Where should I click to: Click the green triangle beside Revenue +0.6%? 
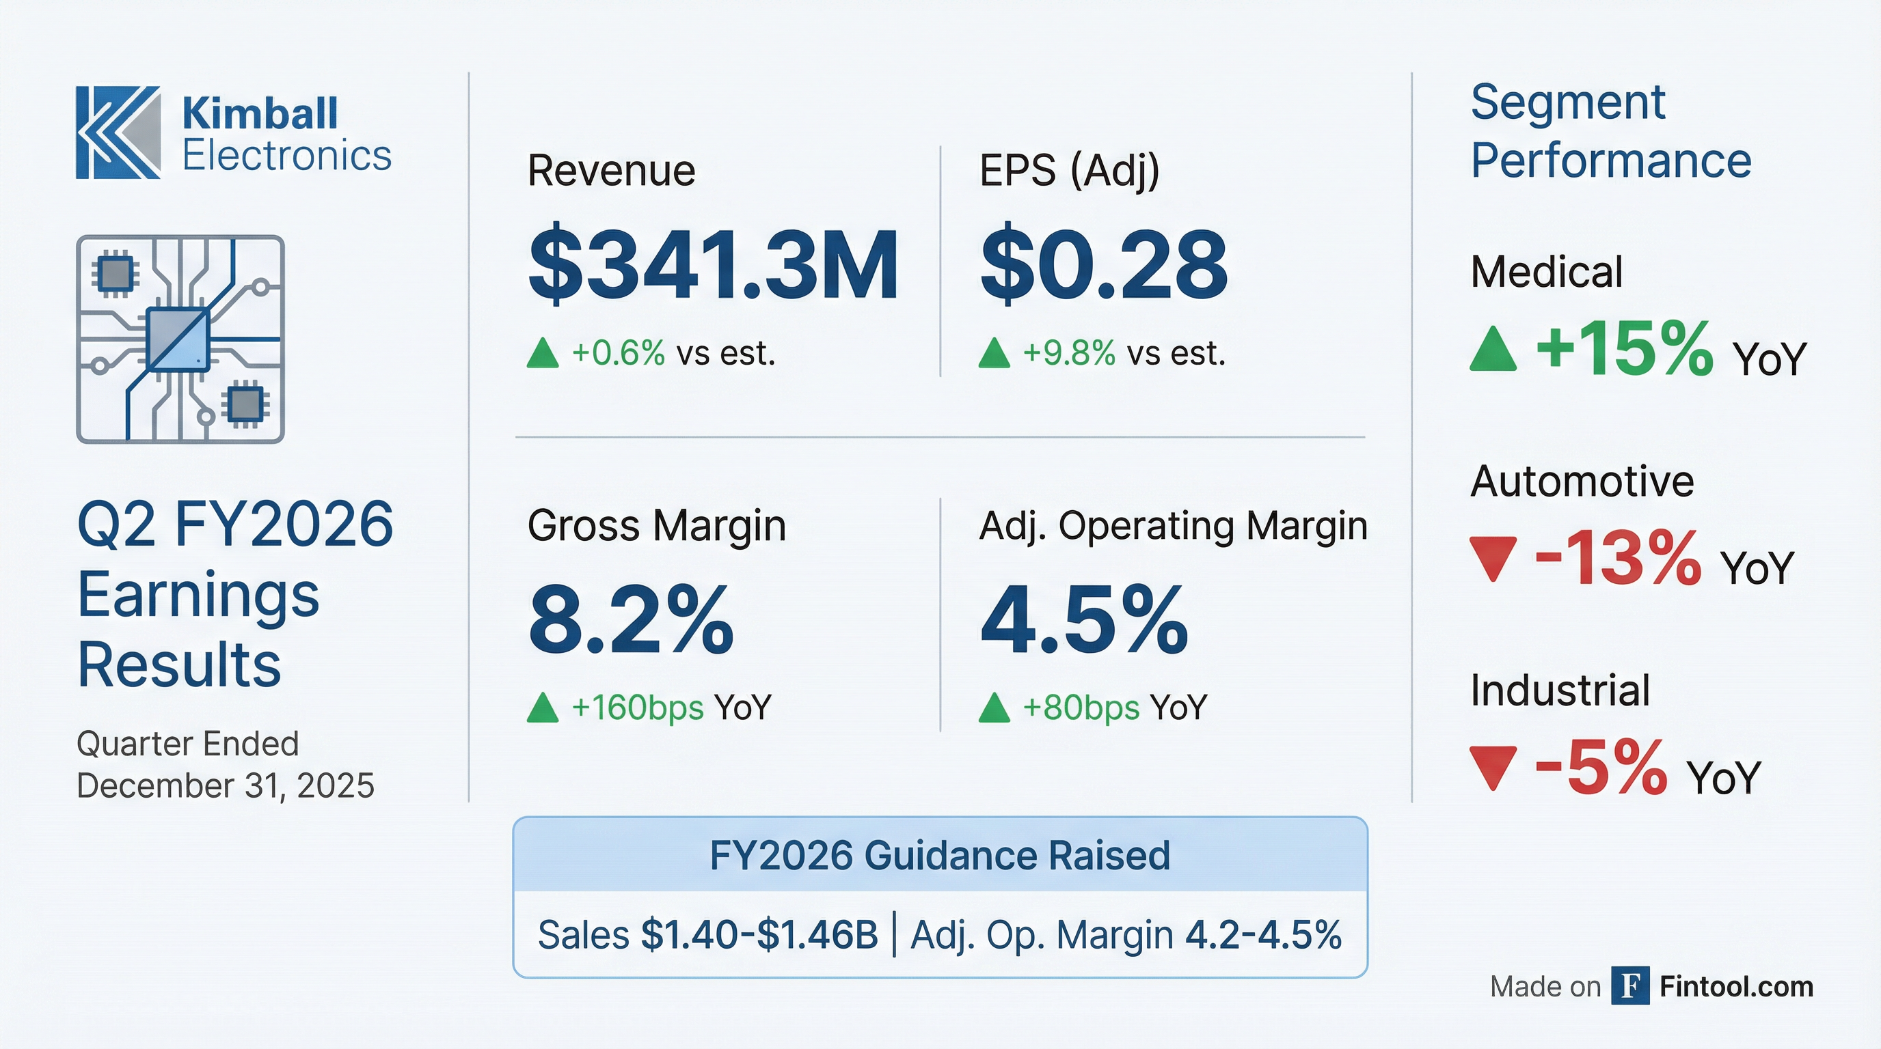click(x=543, y=353)
